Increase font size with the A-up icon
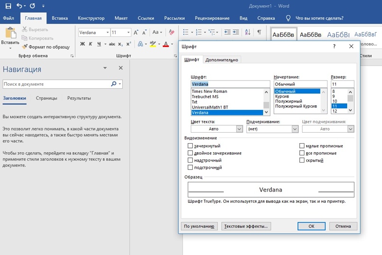The height and width of the screenshot is (255, 382). click(136, 32)
